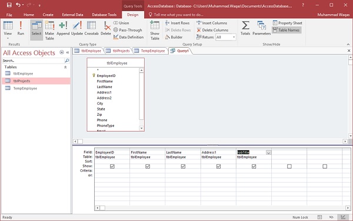Toggle the Table Names row

[287, 30]
